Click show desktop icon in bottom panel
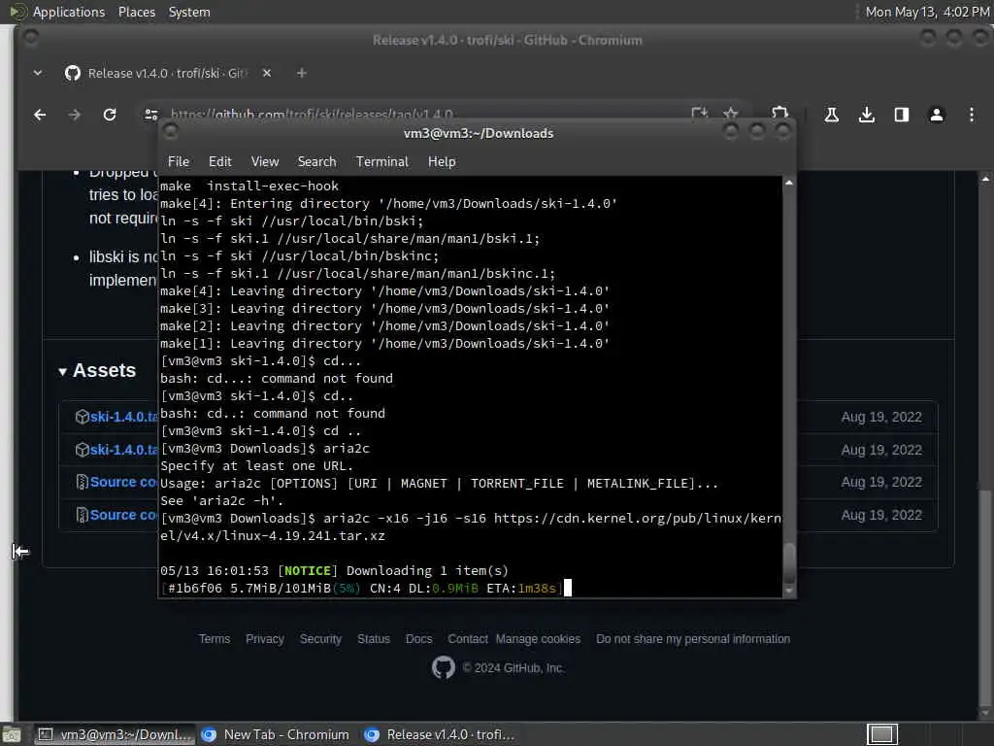994x746 pixels. pos(12,735)
